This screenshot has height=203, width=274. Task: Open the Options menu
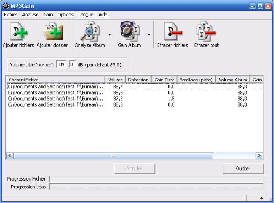[x=65, y=15]
